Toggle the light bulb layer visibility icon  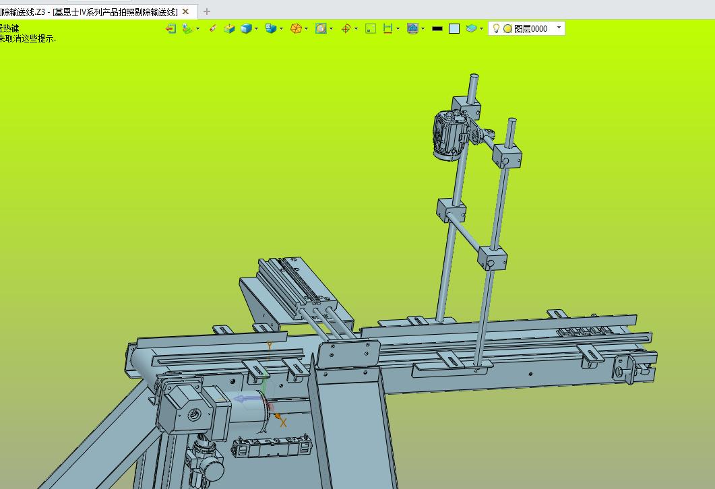(496, 29)
